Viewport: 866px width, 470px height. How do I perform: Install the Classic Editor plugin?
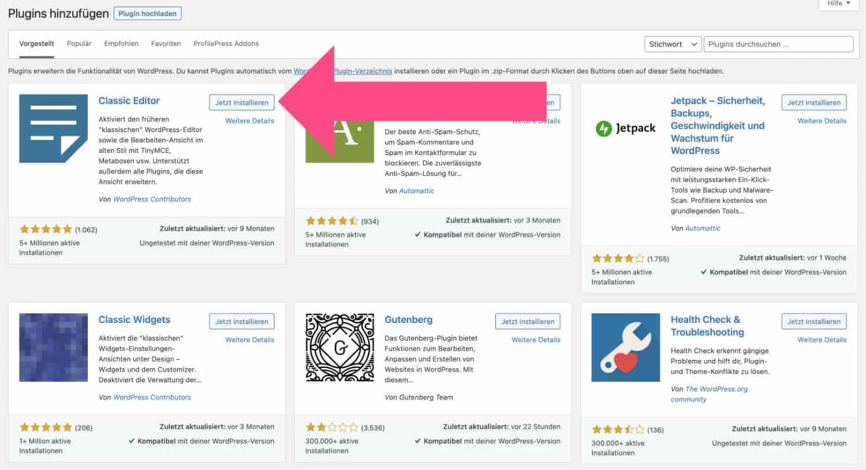pos(241,102)
